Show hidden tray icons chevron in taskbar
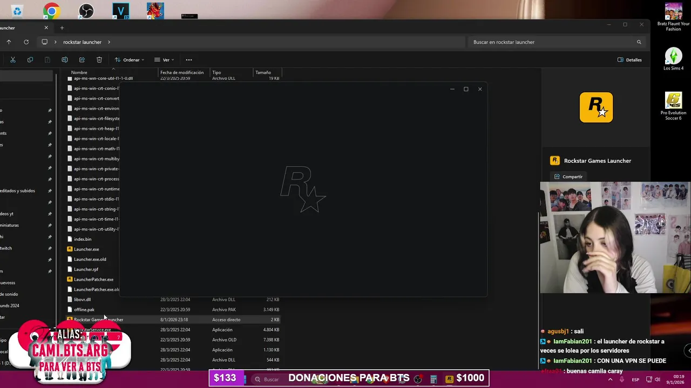Screen dimensions: 691x388 (611, 379)
